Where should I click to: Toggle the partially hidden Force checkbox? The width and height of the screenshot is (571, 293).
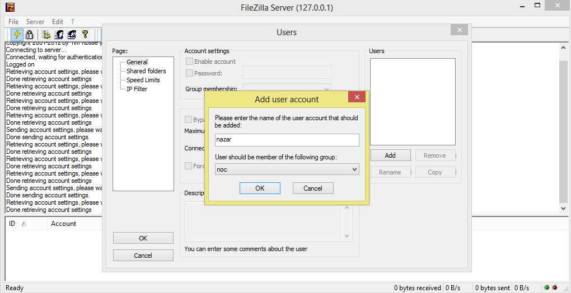(188, 166)
